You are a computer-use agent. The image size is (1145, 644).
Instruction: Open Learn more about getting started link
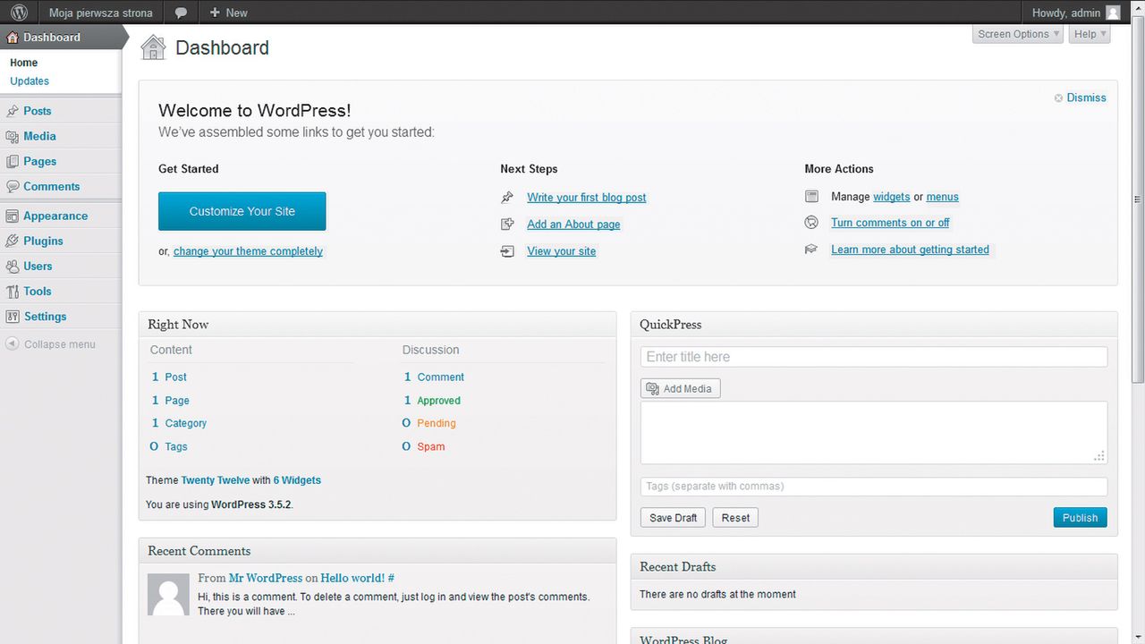coord(910,250)
